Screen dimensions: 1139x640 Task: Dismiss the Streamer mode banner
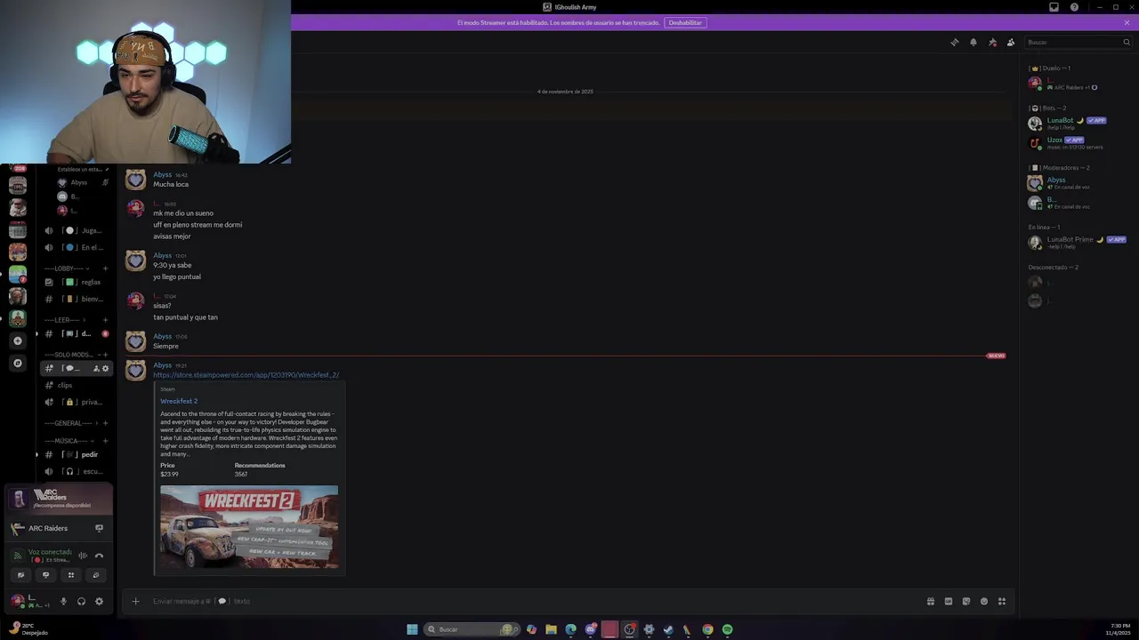1127,22
